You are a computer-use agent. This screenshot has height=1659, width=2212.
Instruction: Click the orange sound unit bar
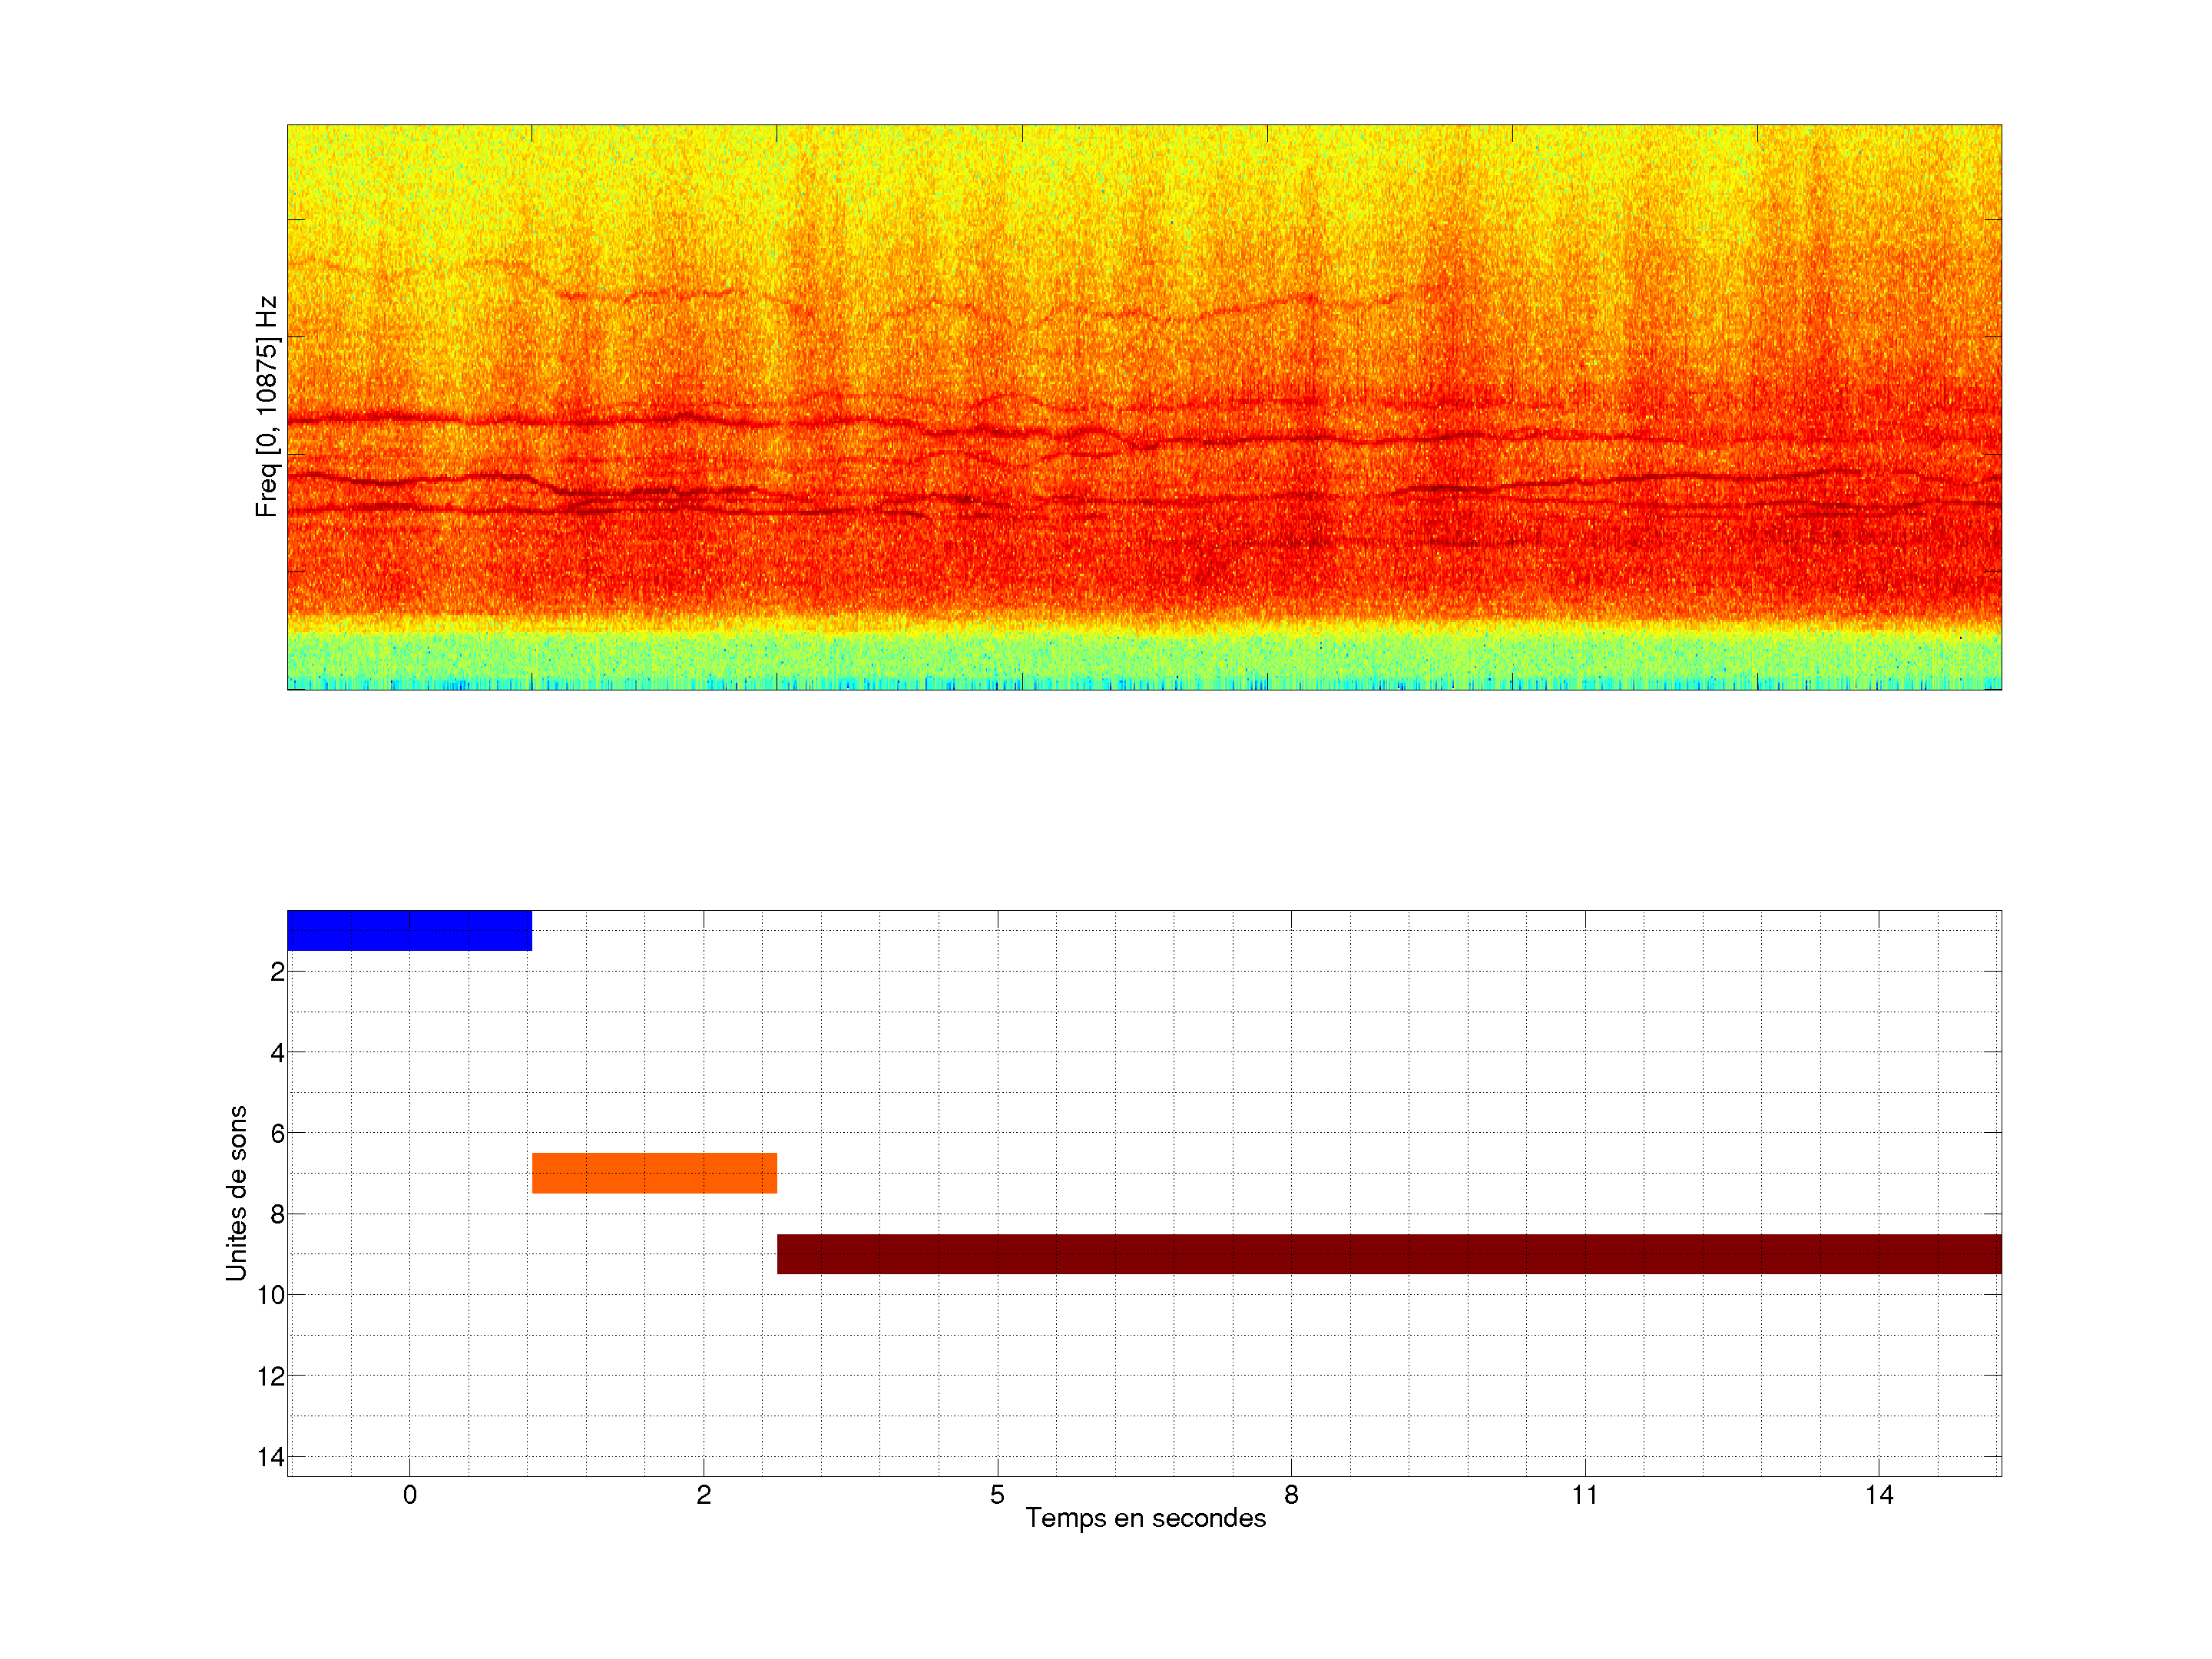click(x=654, y=1173)
